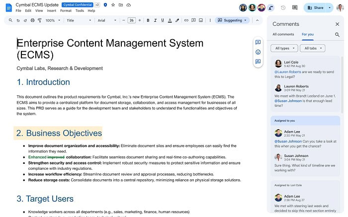Insert an image from toolbar
The image size is (348, 217).
pos(201,20)
